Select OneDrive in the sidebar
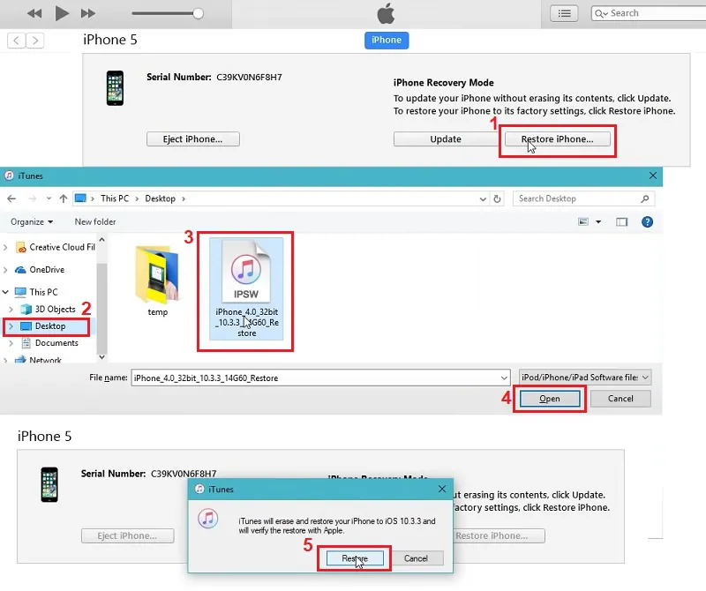The width and height of the screenshot is (706, 591). click(x=40, y=270)
